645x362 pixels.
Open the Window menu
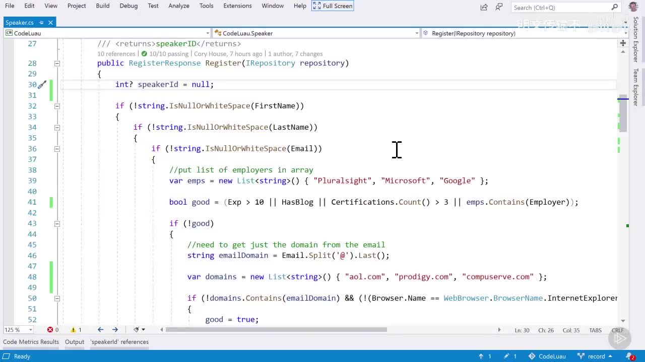pyautogui.click(x=273, y=6)
